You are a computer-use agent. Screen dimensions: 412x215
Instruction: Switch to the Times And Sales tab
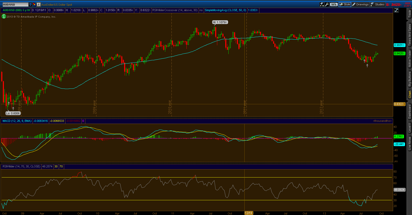(409, 35)
